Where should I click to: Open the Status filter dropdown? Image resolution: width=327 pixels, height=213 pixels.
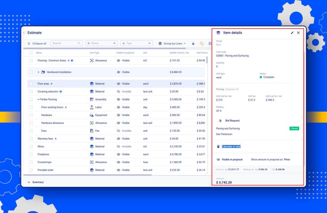[x=102, y=43]
